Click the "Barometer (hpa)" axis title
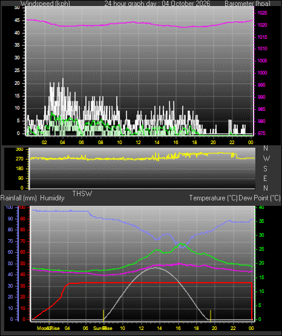282x336 pixels. (248, 4)
